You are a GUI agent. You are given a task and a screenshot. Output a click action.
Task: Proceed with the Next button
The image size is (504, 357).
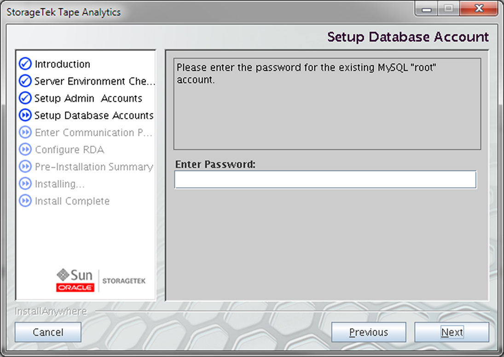coord(452,332)
